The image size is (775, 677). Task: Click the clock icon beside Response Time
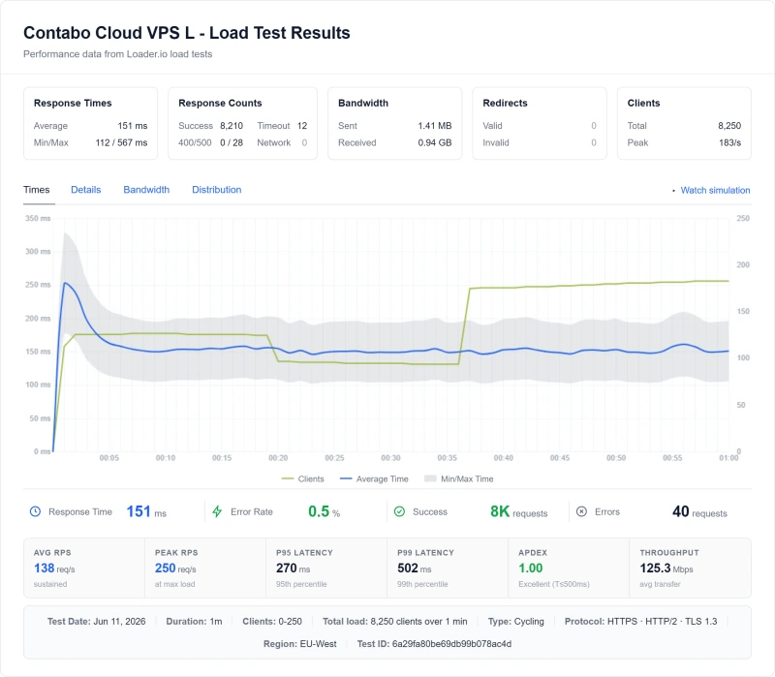(35, 511)
